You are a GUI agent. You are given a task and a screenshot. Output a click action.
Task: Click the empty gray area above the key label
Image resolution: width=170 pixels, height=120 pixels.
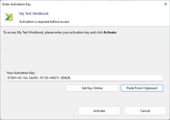[85, 54]
